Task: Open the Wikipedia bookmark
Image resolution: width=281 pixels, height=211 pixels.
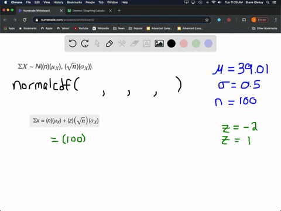Action: (x=101, y=28)
